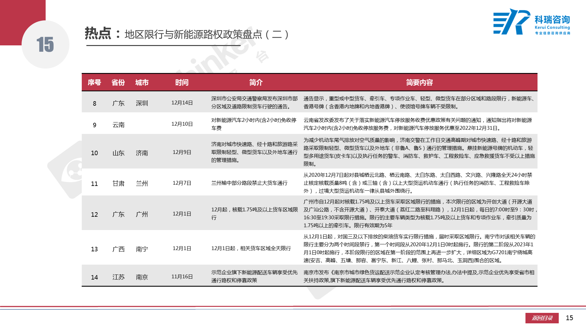Screen dimensions: 586x330
Task: Click the 为减少机动车尾气排放 detail paragraph
Action: tap(419, 152)
